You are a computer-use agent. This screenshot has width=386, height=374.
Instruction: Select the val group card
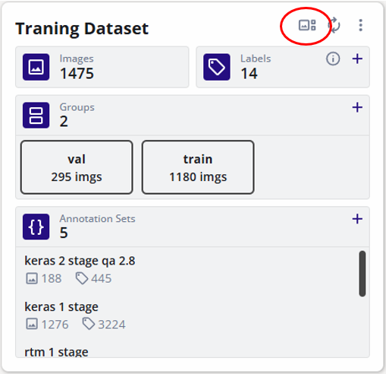click(x=77, y=167)
